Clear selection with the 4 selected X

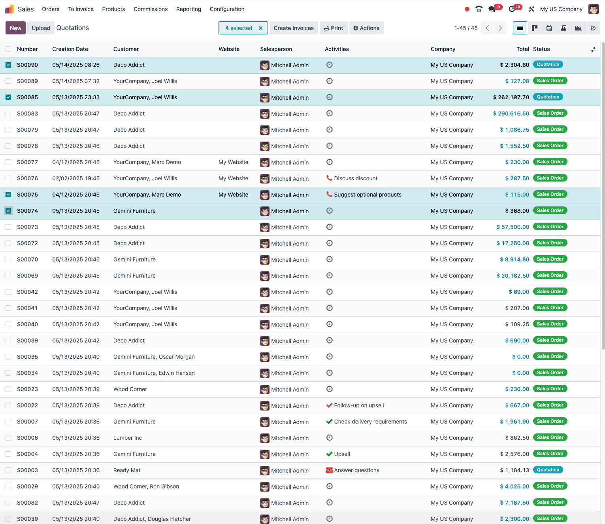pos(260,28)
